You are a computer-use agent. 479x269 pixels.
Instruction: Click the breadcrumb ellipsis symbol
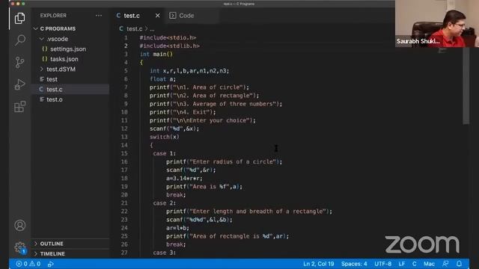(152, 29)
